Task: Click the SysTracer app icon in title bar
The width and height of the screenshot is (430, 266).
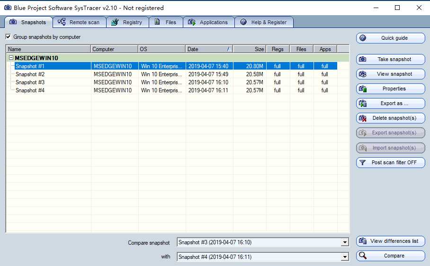Action: 8,8
